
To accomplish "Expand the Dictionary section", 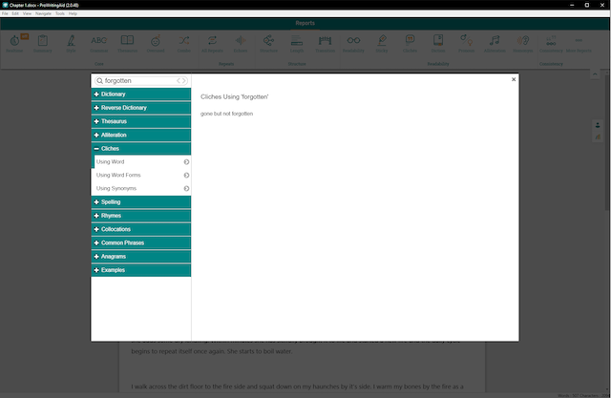I will [x=141, y=94].
